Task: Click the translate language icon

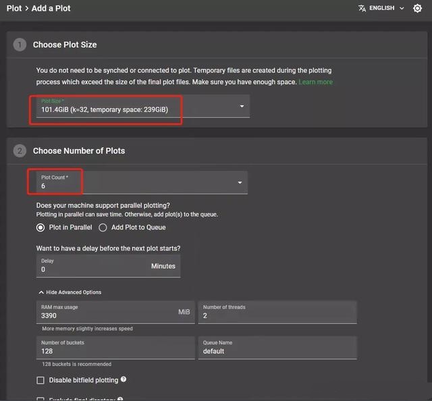Action: [x=362, y=8]
